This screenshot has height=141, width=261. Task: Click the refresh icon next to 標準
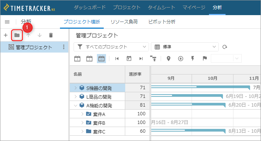point(225,47)
